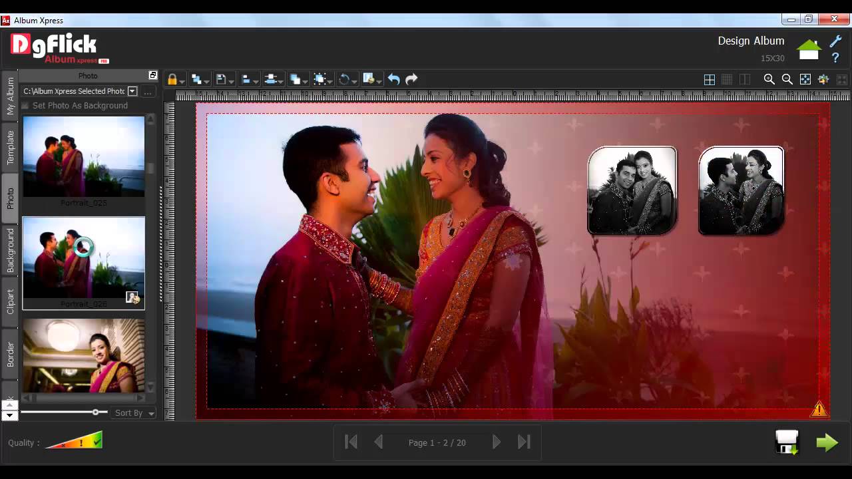Undo the last action with blue arrow
This screenshot has height=479, width=852.
coord(394,79)
